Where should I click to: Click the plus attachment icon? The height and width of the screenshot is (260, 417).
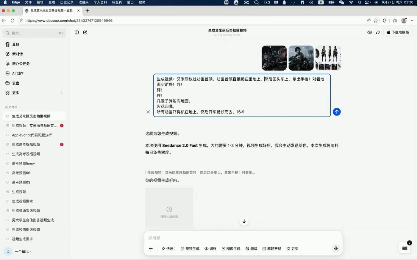(x=151, y=249)
